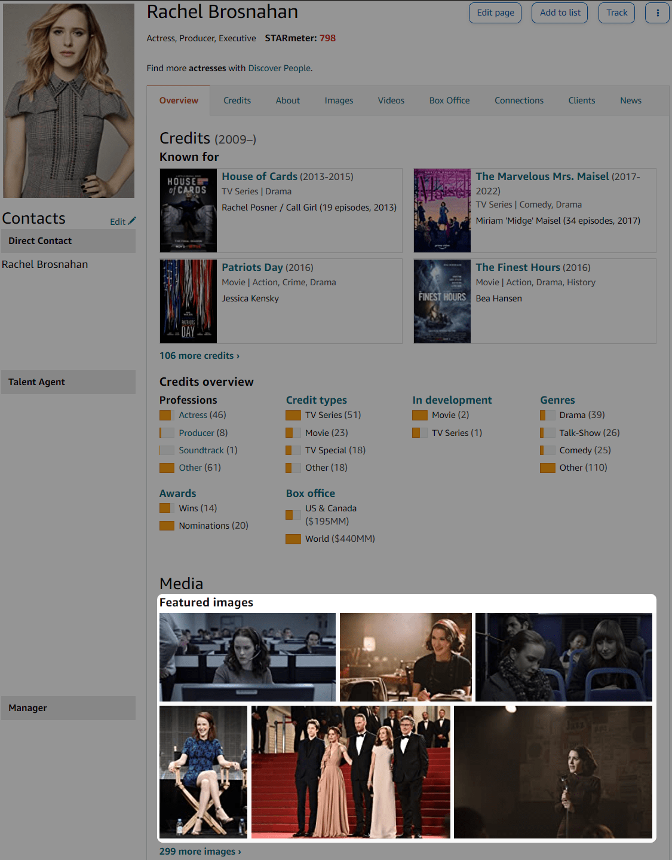Open the Images tab
The width and height of the screenshot is (672, 860).
[x=339, y=100]
